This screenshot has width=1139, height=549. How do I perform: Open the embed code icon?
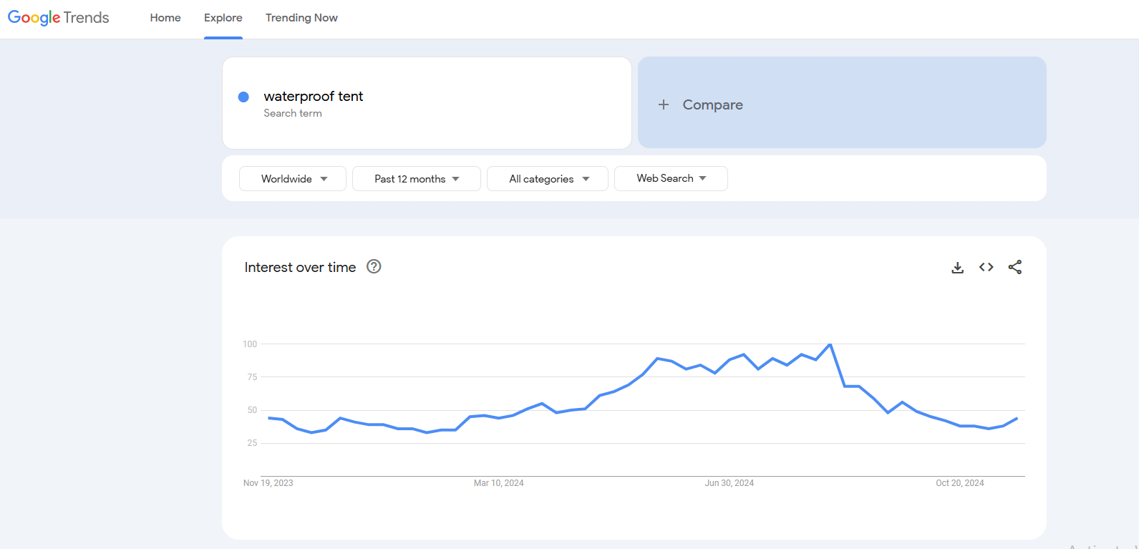point(987,267)
